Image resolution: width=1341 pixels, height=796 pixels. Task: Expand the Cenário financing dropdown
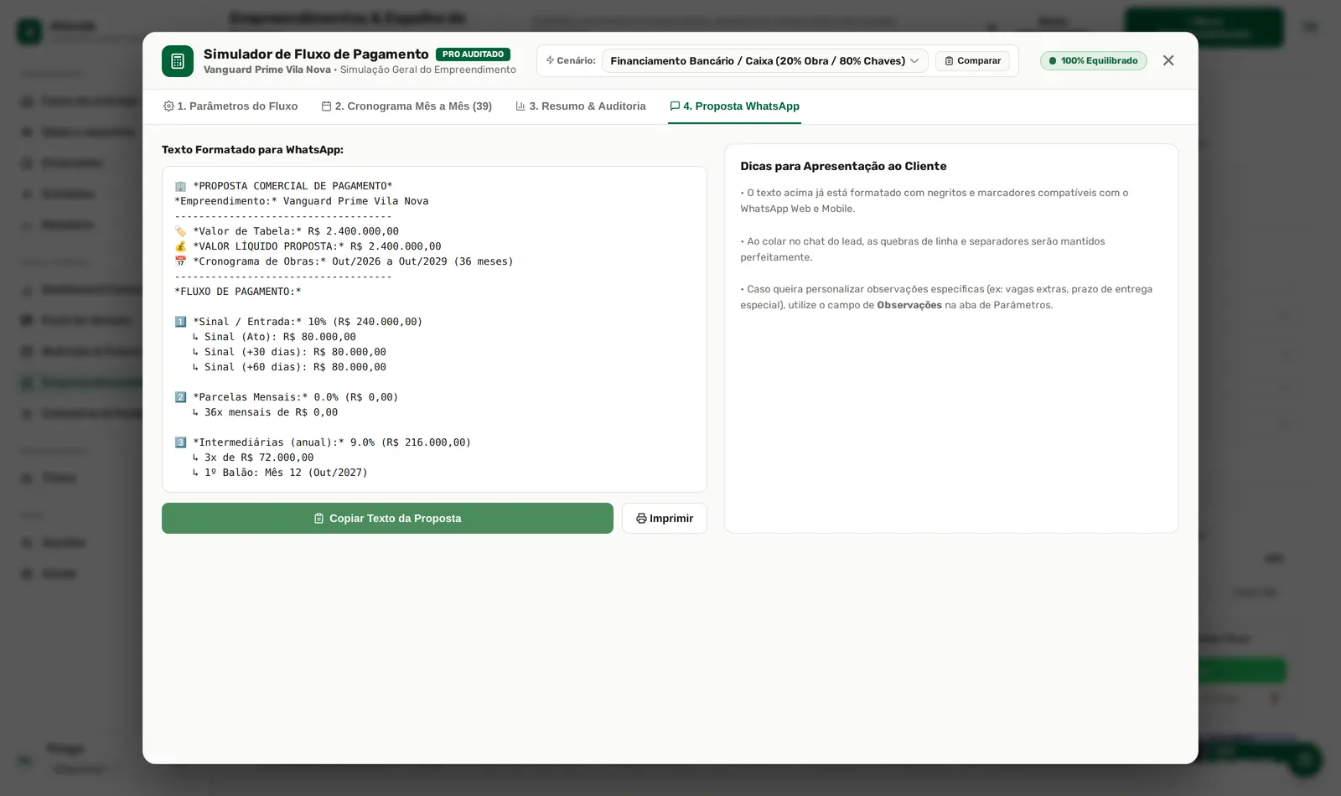(764, 61)
